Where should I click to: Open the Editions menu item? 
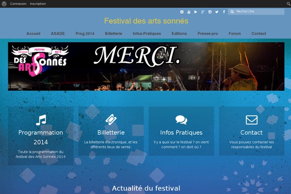coord(179,33)
